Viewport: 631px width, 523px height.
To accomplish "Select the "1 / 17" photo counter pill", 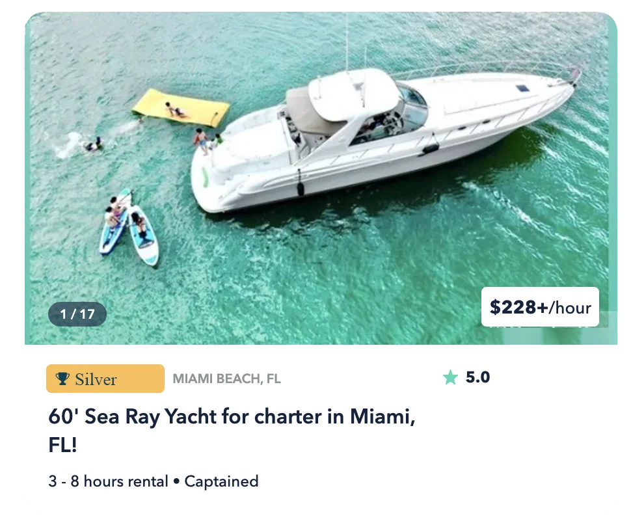I will coord(77,314).
